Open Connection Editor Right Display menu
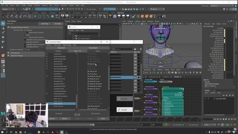 pos(67,45)
